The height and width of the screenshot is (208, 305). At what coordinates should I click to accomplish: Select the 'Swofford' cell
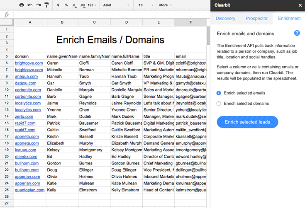[94, 130]
